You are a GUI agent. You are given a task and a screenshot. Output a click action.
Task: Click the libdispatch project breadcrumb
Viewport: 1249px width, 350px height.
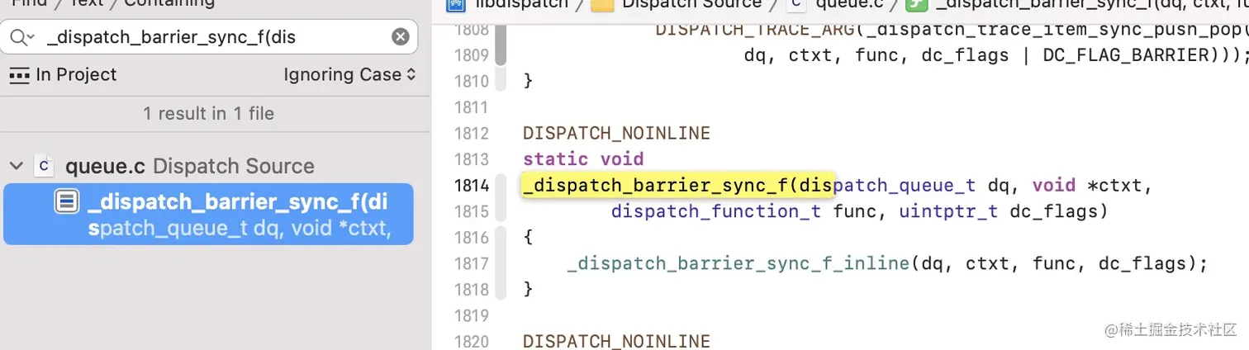pos(507,4)
